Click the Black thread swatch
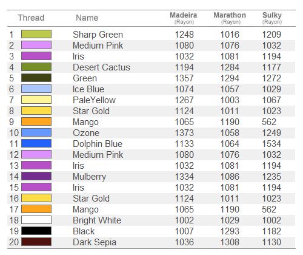 click(x=36, y=231)
